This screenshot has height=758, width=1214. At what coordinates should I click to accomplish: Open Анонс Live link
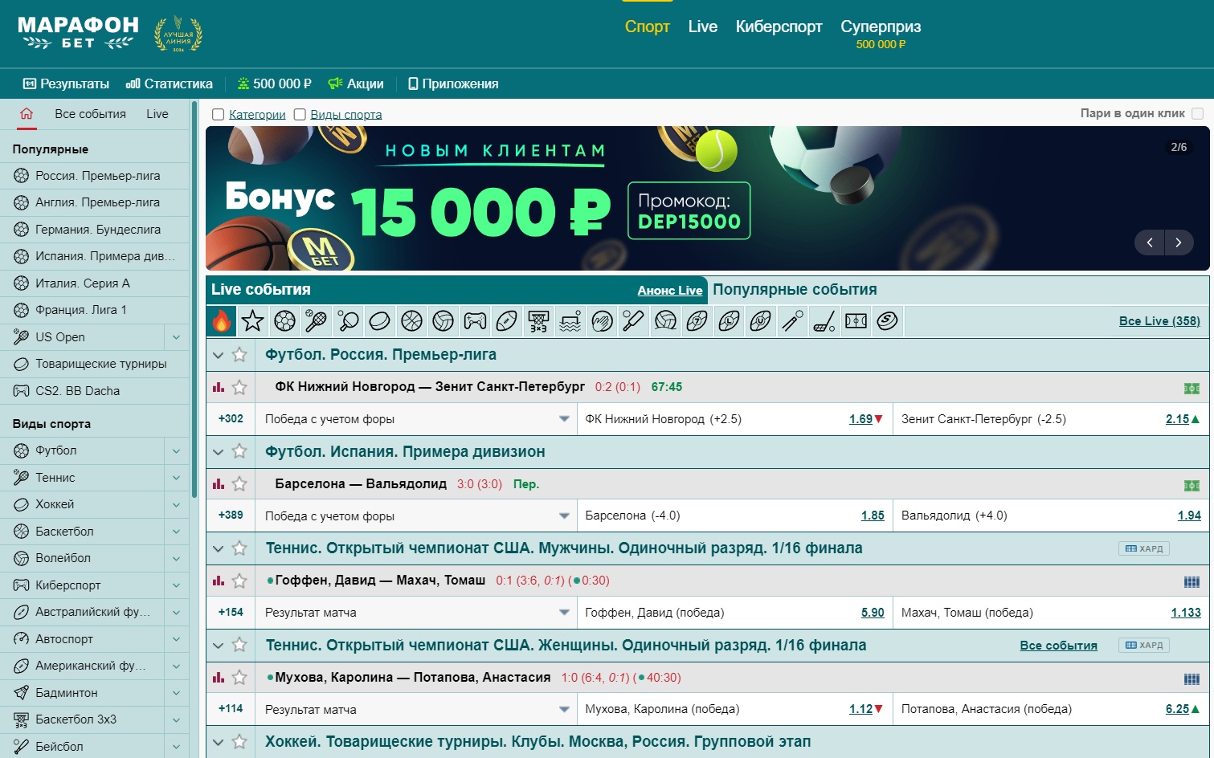(x=670, y=291)
